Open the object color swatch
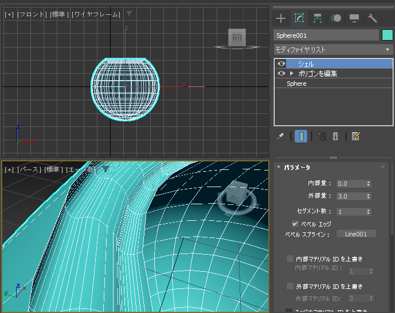 coord(388,35)
